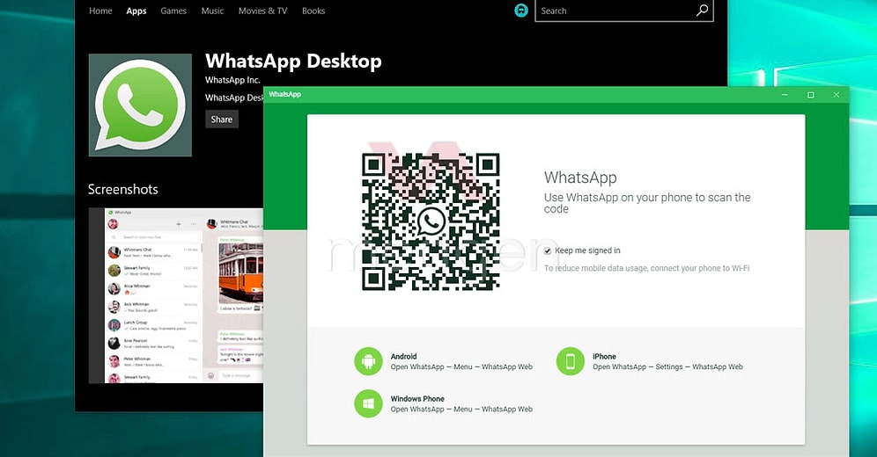Click the user account avatar in Store

pos(521,11)
